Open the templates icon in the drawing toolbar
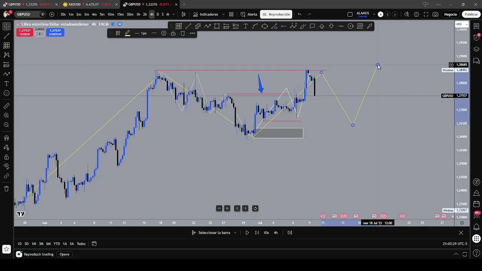482x271 pixels. [118, 33]
